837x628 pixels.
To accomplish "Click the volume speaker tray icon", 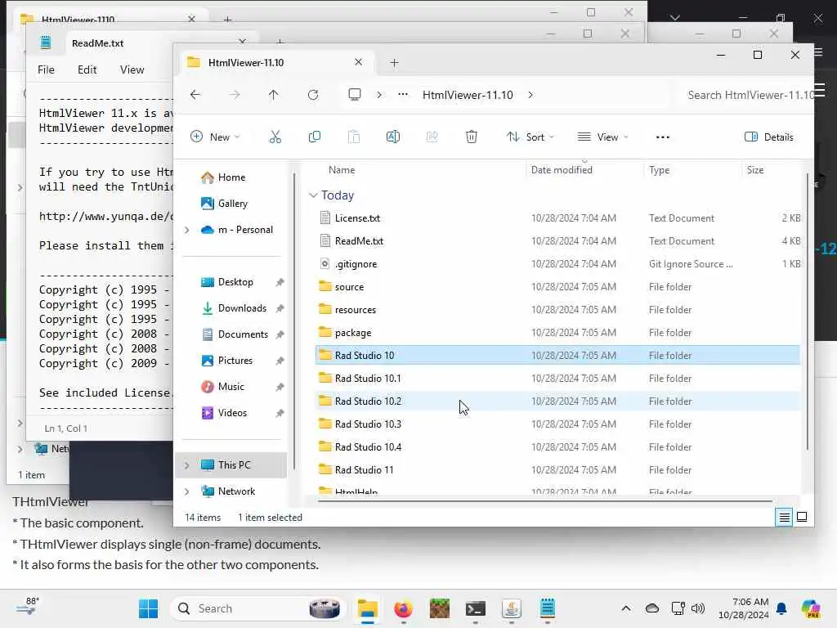I will (x=698, y=608).
